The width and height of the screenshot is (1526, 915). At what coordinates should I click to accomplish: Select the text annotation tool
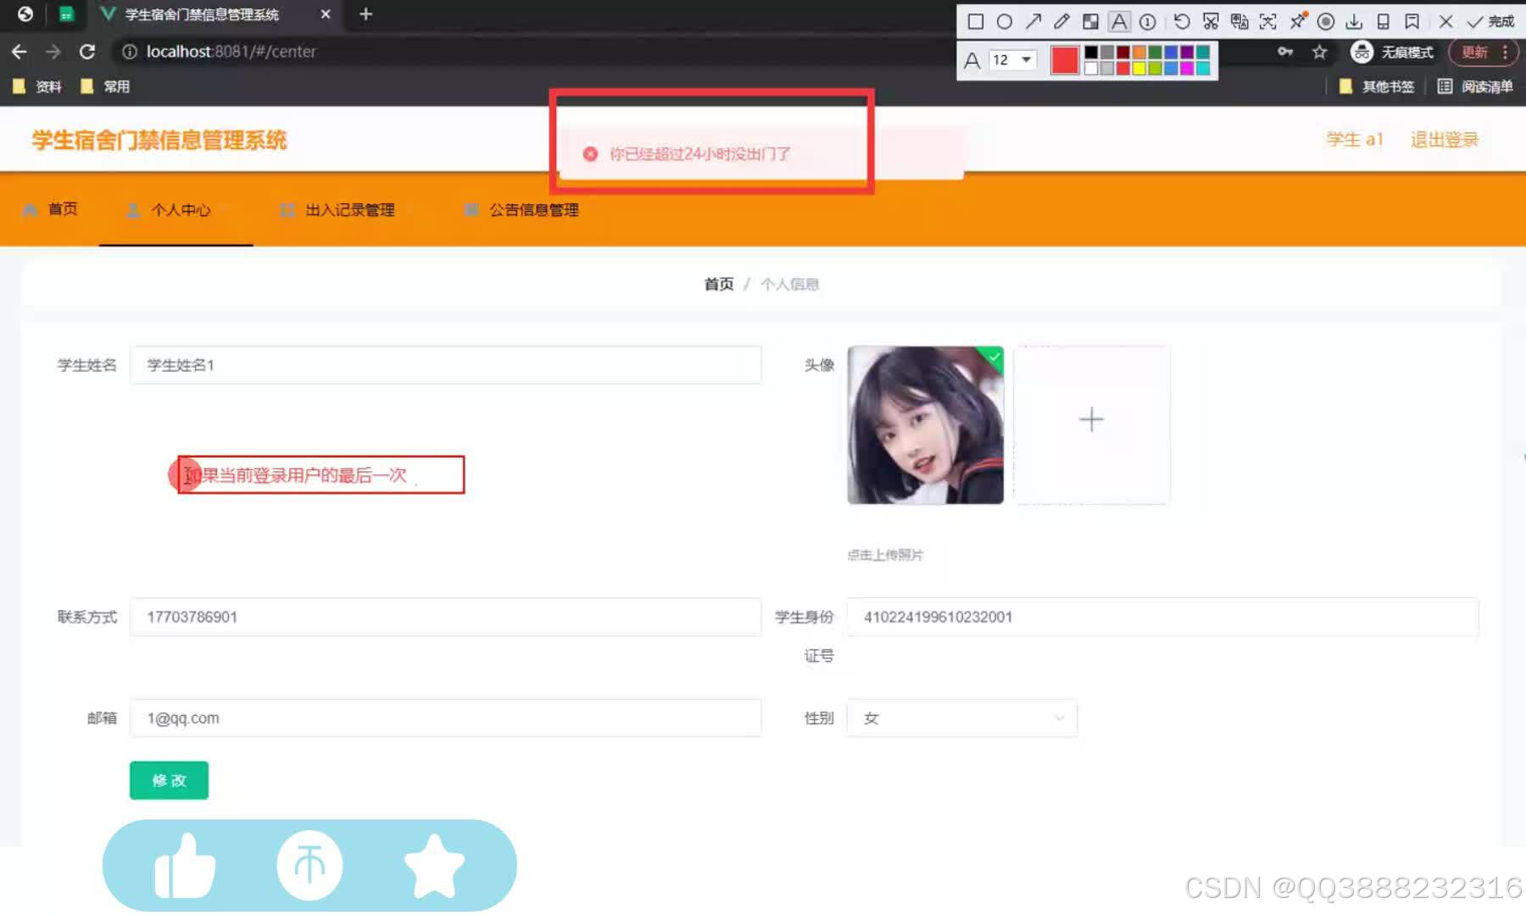coord(1119,21)
